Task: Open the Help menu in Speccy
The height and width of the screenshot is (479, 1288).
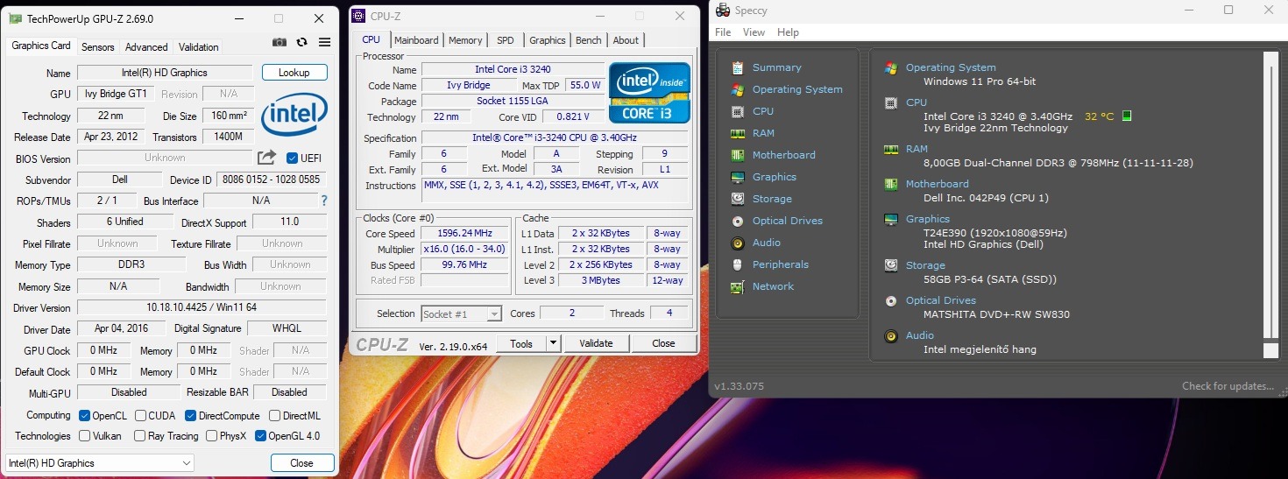Action: 788,32
